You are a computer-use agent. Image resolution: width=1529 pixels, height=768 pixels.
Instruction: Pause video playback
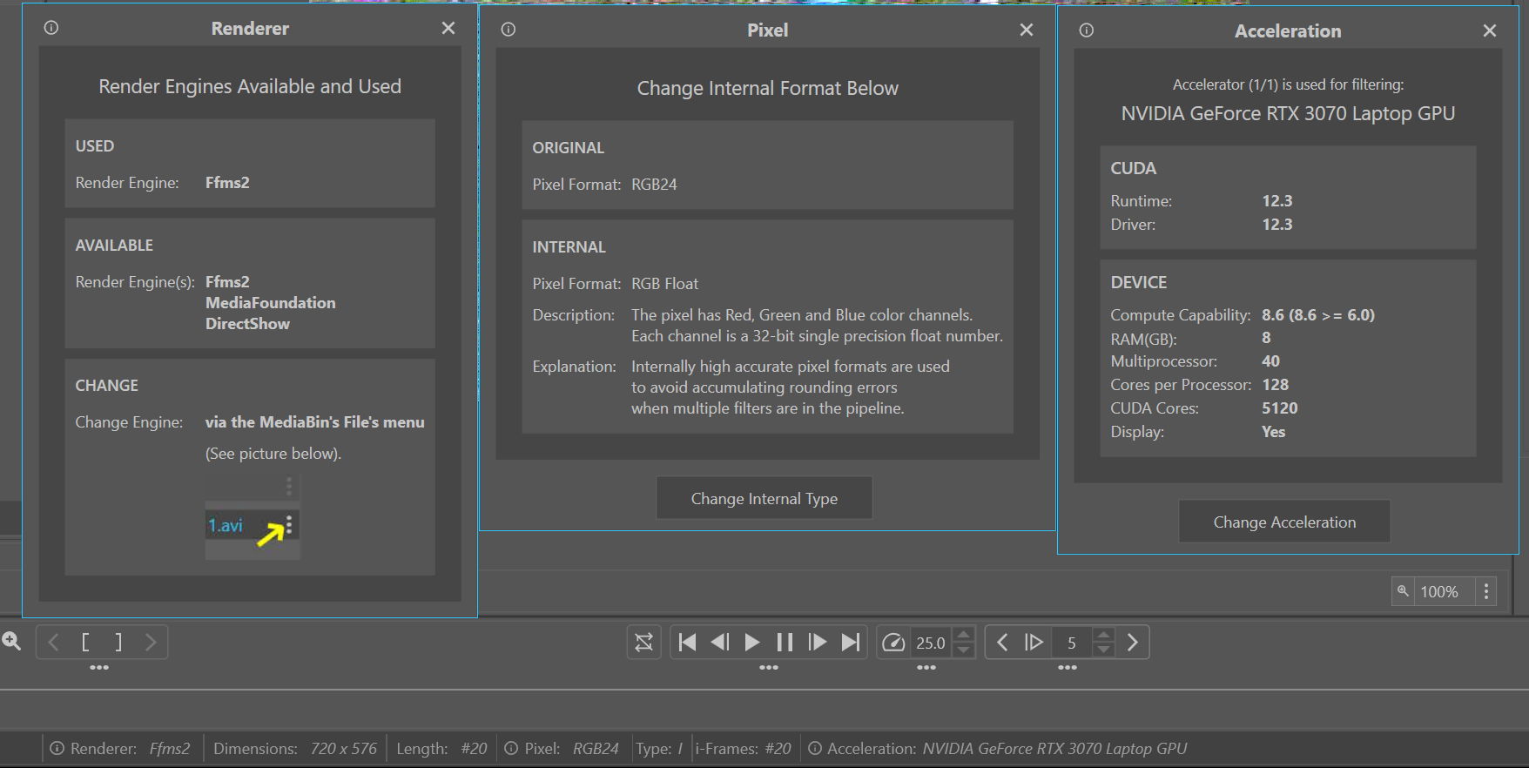coord(785,643)
